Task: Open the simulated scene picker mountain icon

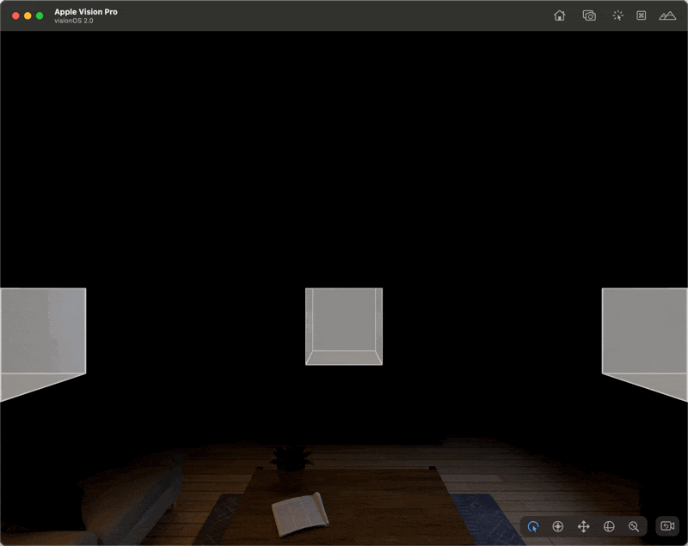Action: coord(667,15)
